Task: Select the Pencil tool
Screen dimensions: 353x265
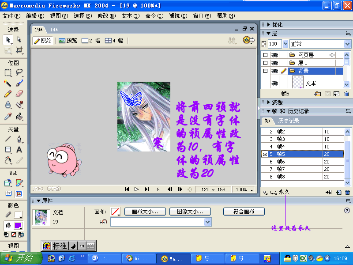Action: click(x=8, y=94)
